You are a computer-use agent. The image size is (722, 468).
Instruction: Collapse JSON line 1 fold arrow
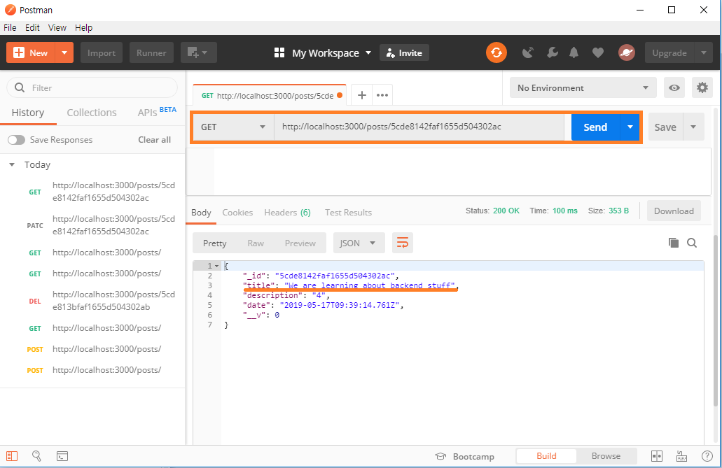point(216,266)
